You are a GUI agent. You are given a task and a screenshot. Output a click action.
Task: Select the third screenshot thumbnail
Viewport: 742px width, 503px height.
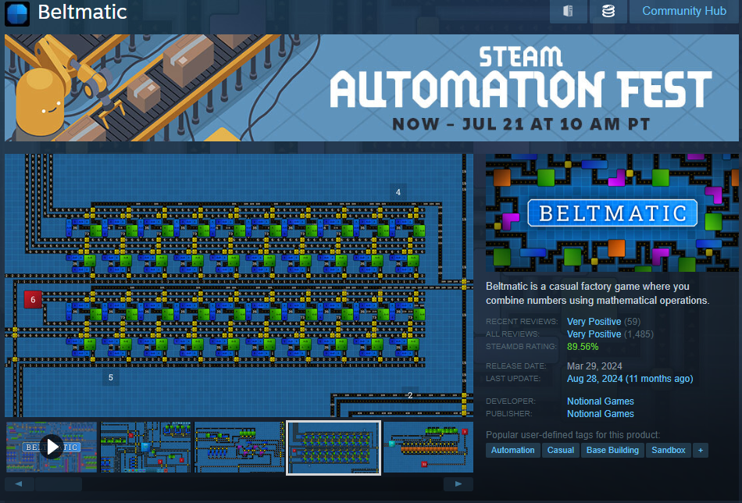click(x=240, y=448)
